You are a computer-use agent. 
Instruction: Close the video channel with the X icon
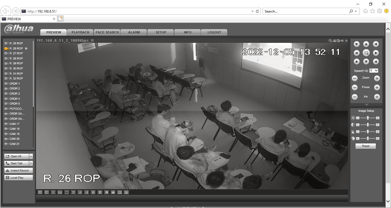[346, 41]
